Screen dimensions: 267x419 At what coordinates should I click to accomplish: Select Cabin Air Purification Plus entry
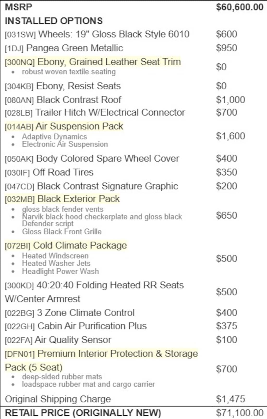[x=92, y=326]
